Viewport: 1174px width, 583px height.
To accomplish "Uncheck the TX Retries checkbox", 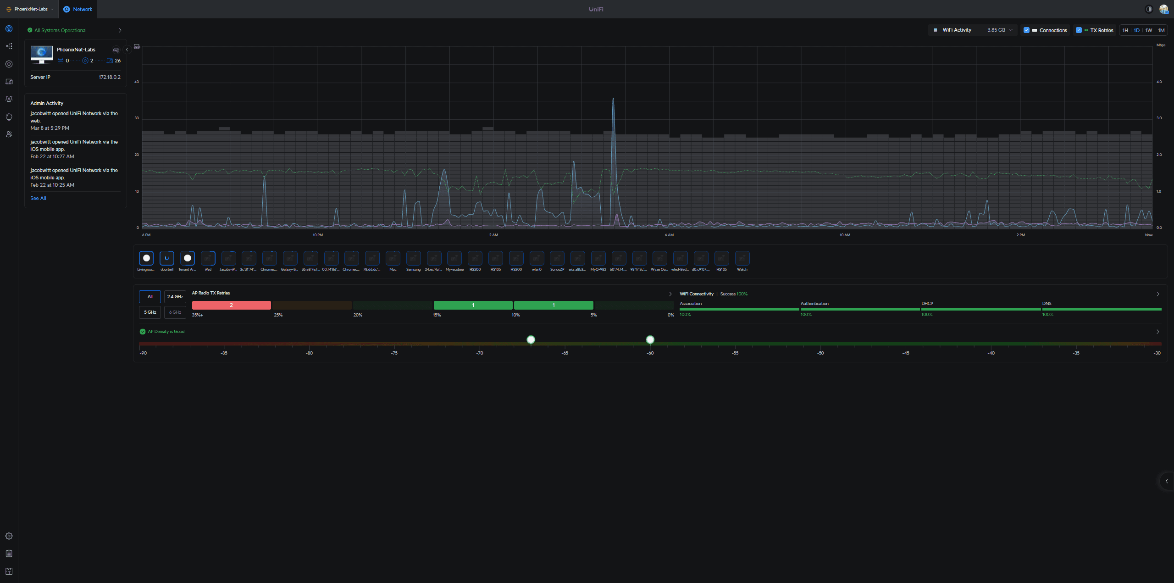I will (1079, 30).
